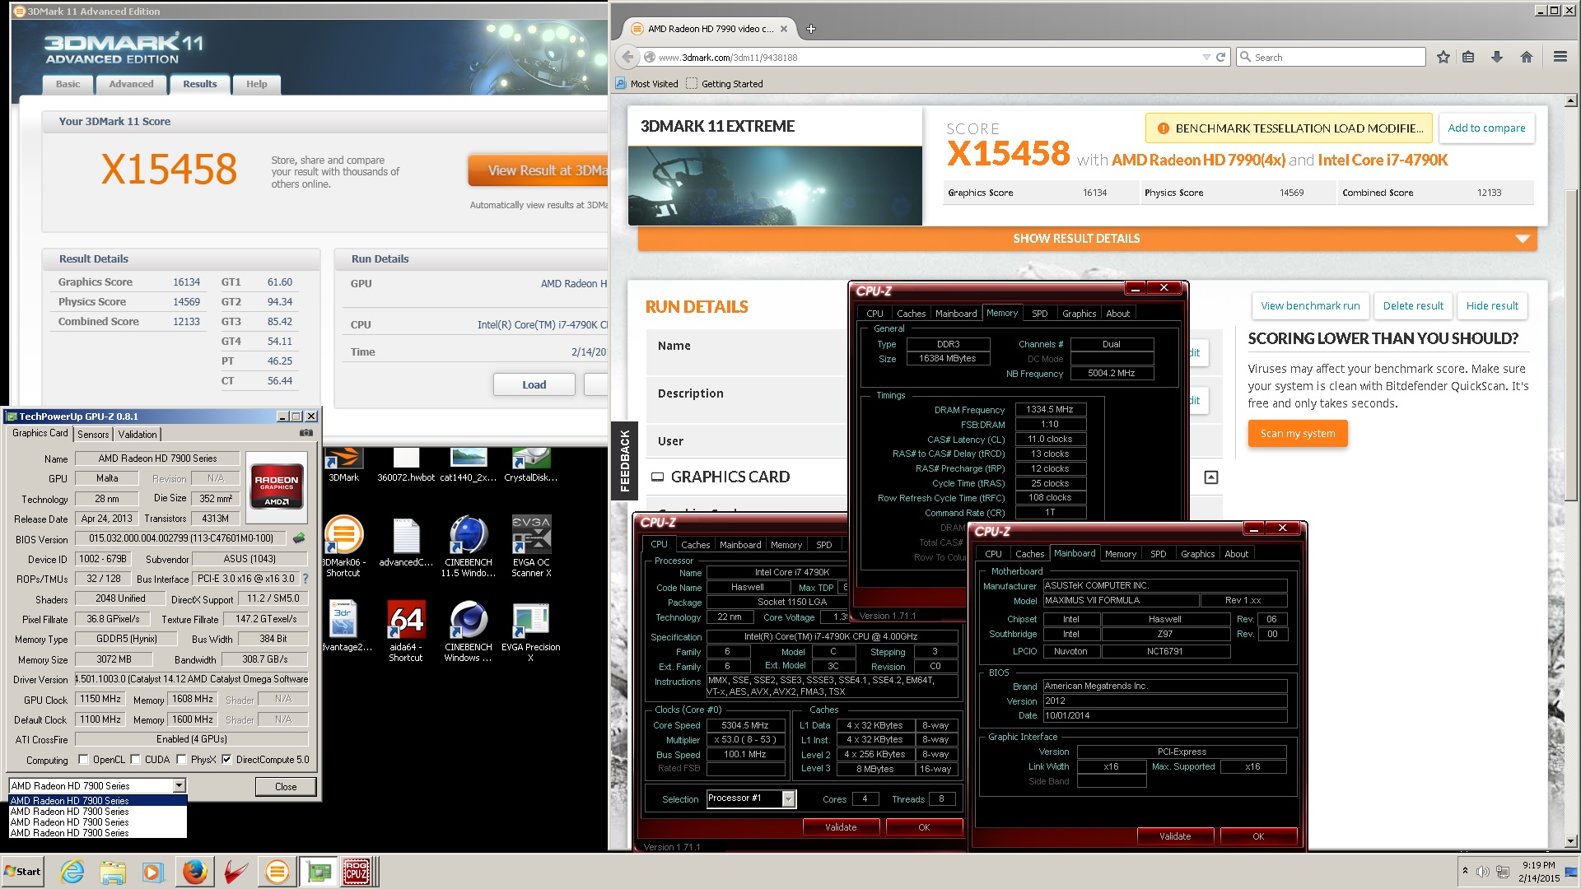This screenshot has width=1581, height=889.
Task: Click Close button in GPU-Z
Action: point(286,787)
